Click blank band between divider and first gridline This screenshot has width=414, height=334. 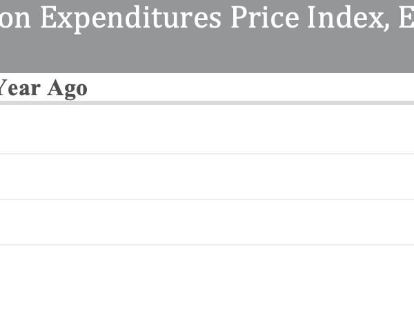click(207, 129)
